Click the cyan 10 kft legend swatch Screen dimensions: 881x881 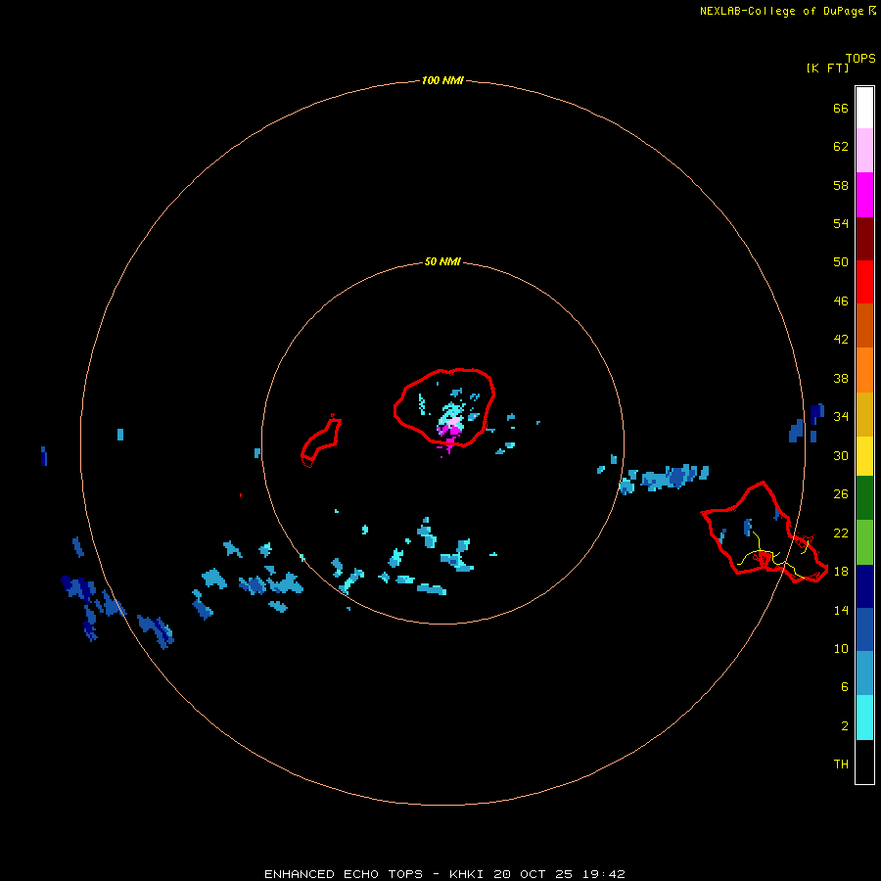864,717
